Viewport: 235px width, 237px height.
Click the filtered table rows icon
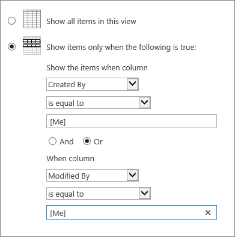pos(32,45)
